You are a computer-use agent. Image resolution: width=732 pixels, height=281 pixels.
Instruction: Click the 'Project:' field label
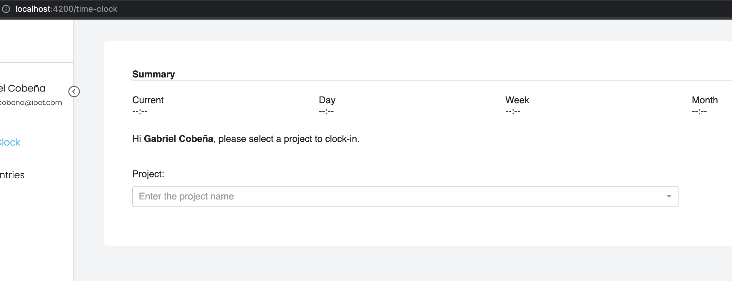148,174
